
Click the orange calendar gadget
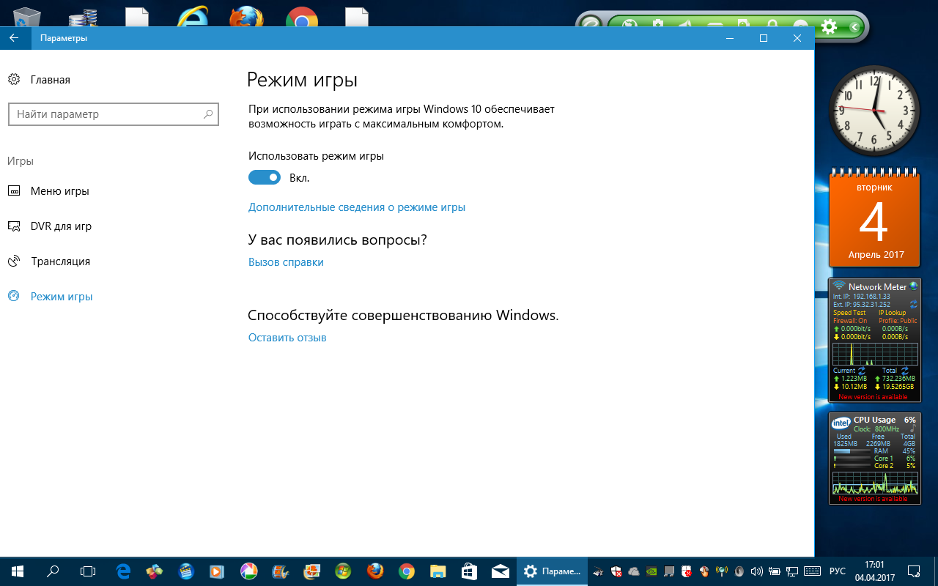[875, 218]
